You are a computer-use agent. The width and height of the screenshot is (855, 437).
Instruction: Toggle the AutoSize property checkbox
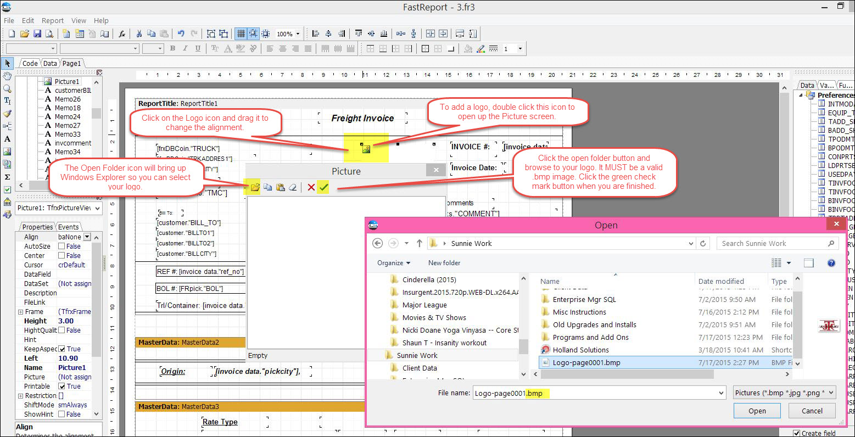click(x=62, y=246)
